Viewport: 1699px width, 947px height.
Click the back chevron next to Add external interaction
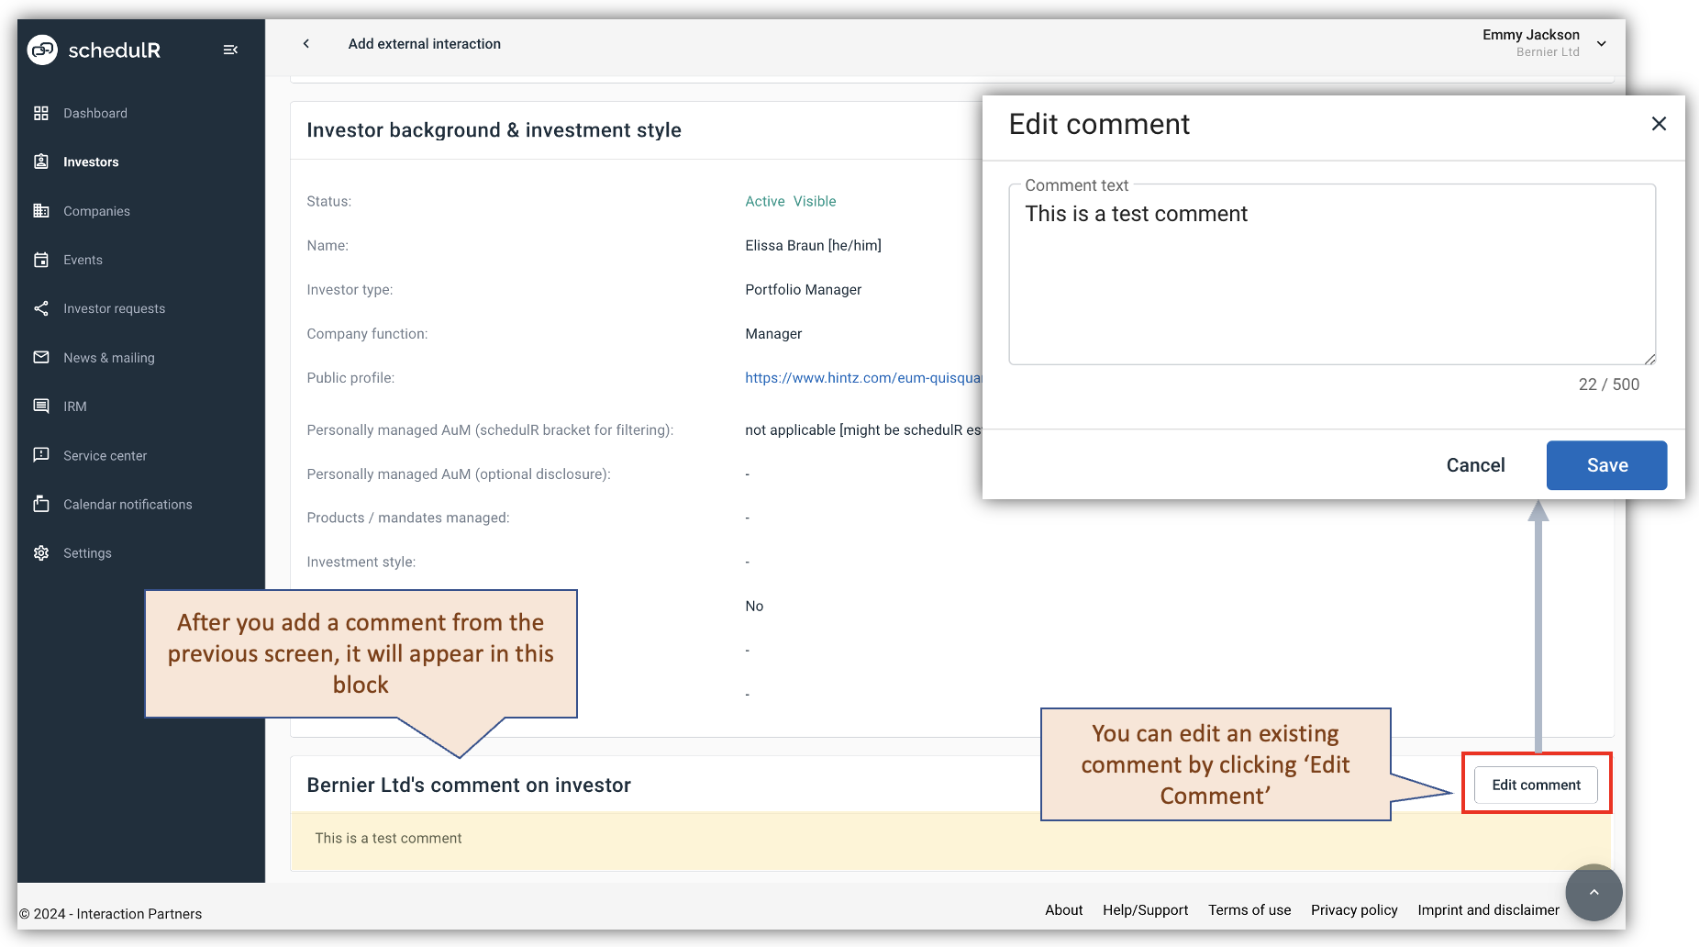[x=305, y=43]
